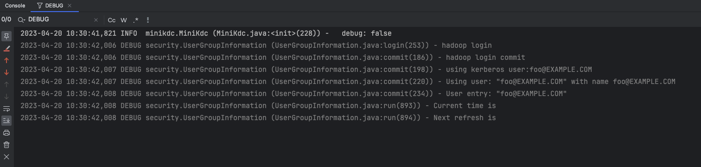Click the gray down arrow icon
This screenshot has height=167, width=701.
6,96
